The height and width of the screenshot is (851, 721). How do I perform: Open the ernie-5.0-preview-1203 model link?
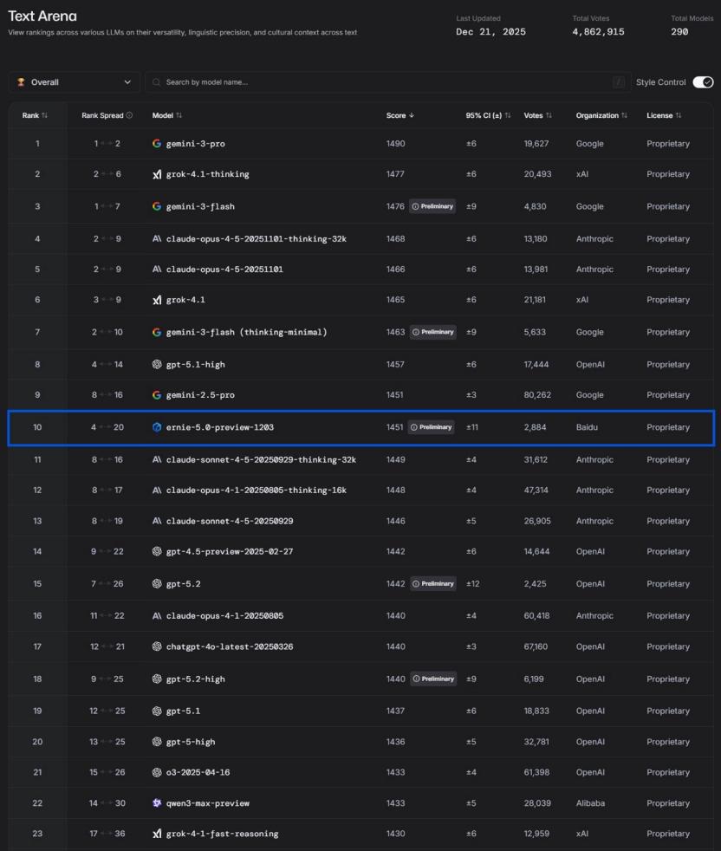pos(219,427)
